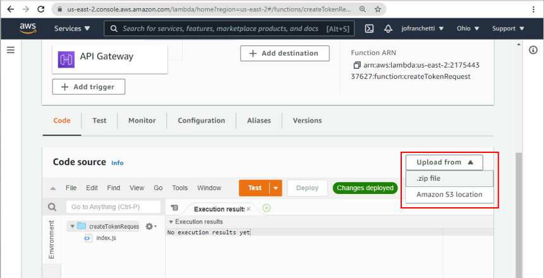Click the browser forward arrow

pyautogui.click(x=26, y=9)
